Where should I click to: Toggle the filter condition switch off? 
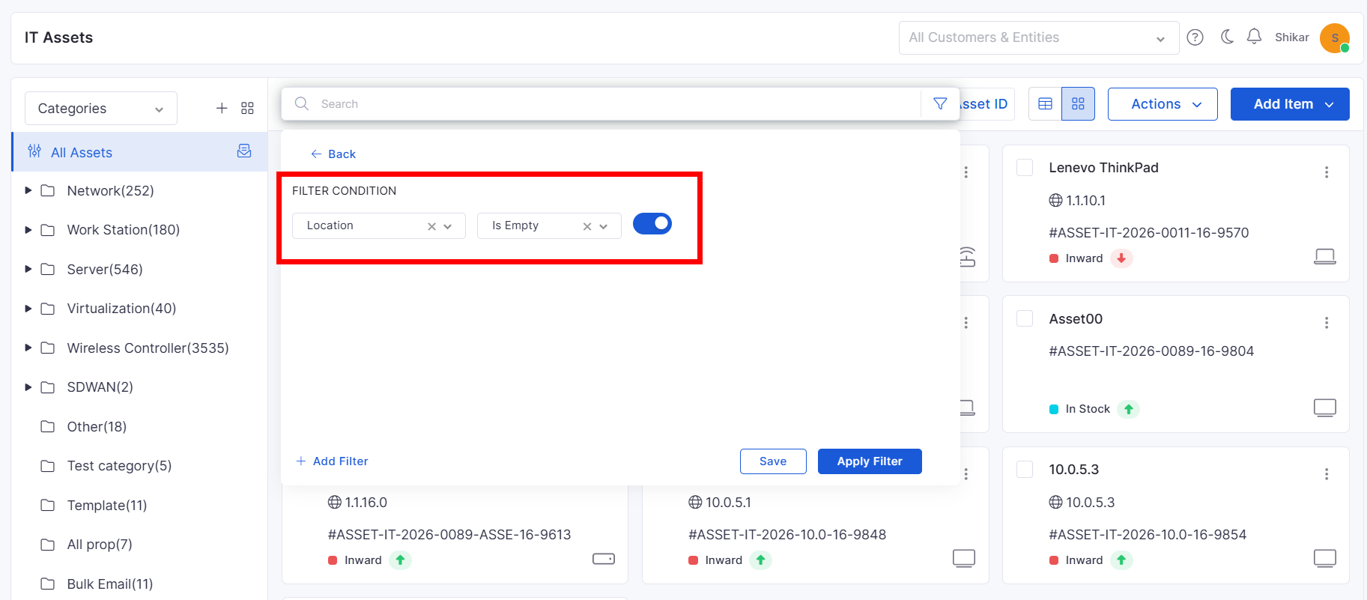pyautogui.click(x=652, y=224)
